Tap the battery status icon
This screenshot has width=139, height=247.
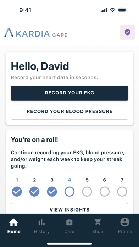pyautogui.click(x=122, y=10)
